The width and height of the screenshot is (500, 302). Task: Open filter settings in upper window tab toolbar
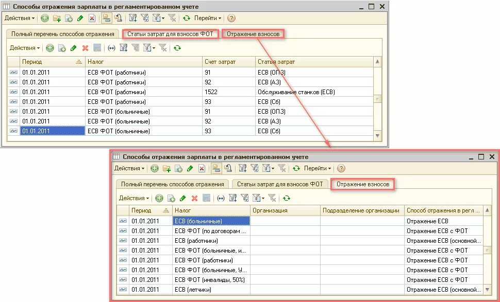point(123,48)
